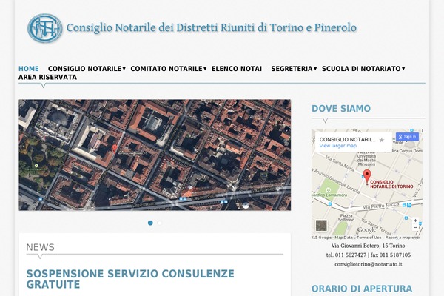Expand the COMITATO NOTARILE dropdown arrow

[205, 69]
